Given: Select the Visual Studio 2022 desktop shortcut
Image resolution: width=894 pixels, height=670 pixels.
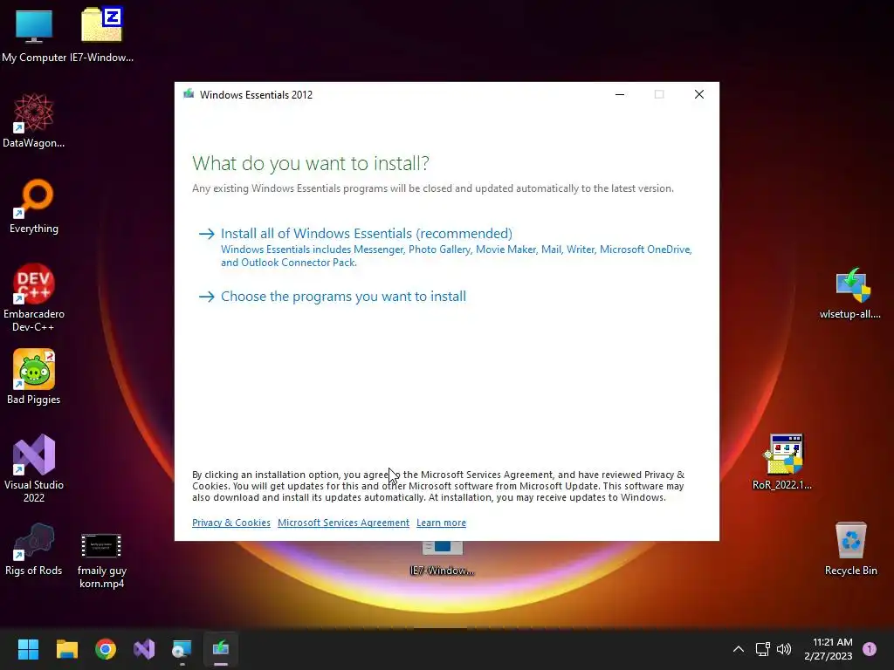Looking at the screenshot, I should (x=34, y=468).
